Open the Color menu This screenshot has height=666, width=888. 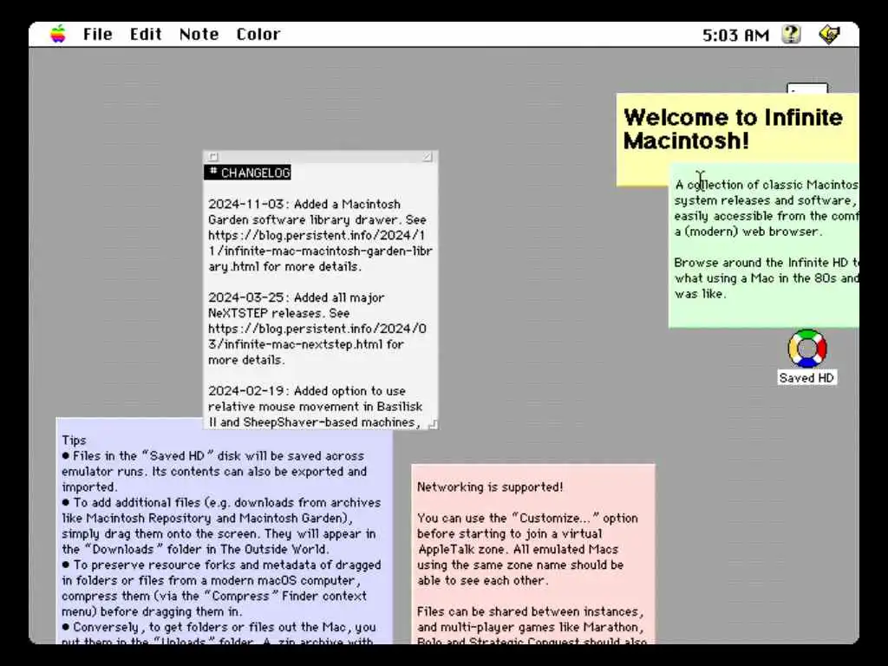[258, 35]
